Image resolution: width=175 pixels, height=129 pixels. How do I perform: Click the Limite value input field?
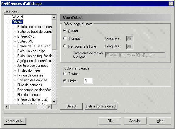click(88, 81)
